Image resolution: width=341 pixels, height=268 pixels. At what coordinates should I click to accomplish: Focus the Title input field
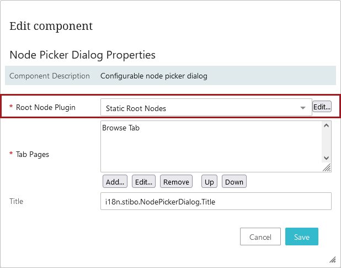click(216, 202)
